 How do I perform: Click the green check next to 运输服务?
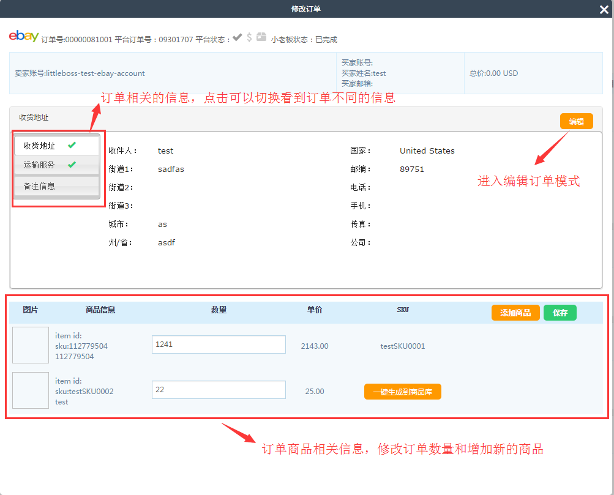[x=72, y=165]
